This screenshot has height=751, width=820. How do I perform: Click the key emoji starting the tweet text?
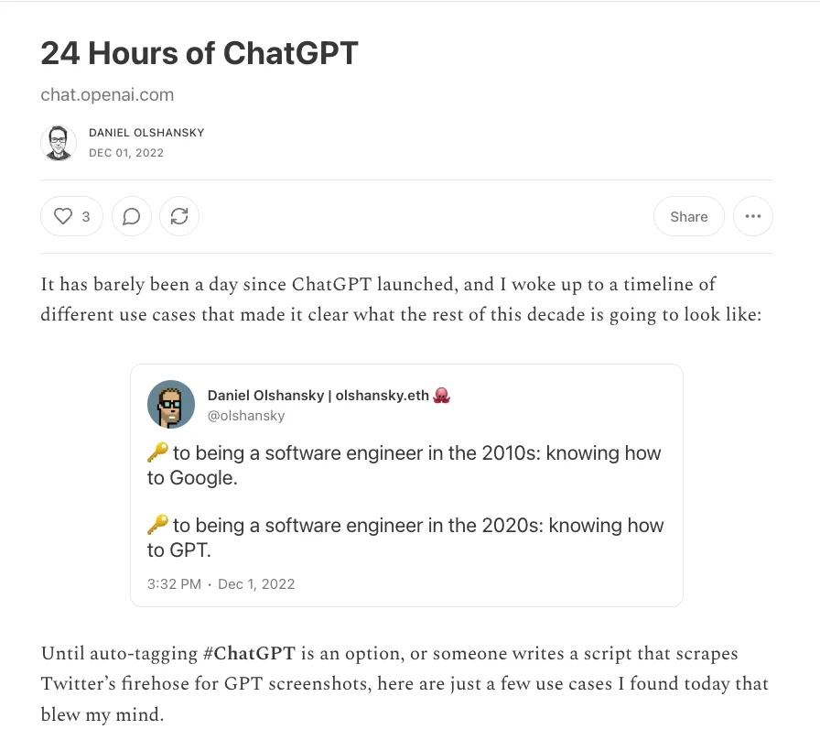tap(159, 452)
